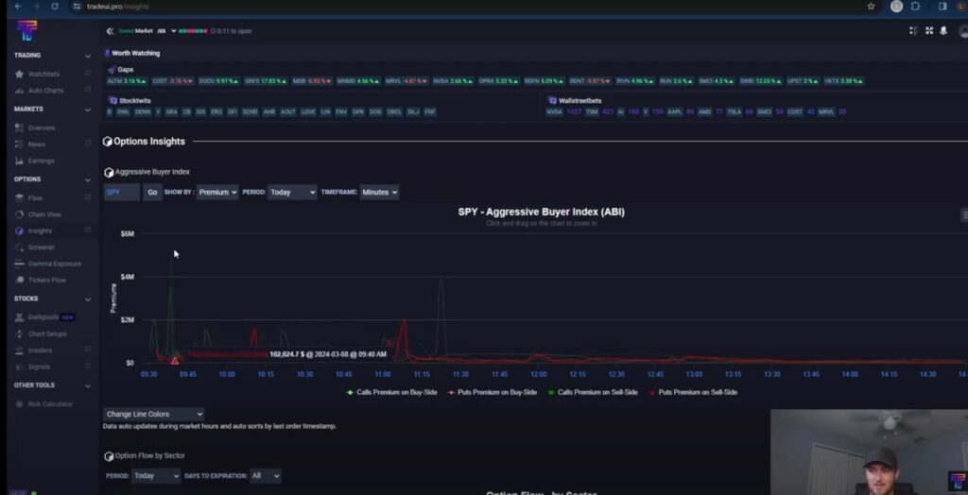
Task: Click the layout settings icon in header
Action: [x=914, y=31]
